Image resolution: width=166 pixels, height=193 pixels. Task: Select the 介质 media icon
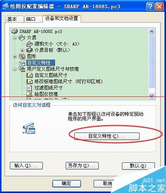[x=22, y=38]
